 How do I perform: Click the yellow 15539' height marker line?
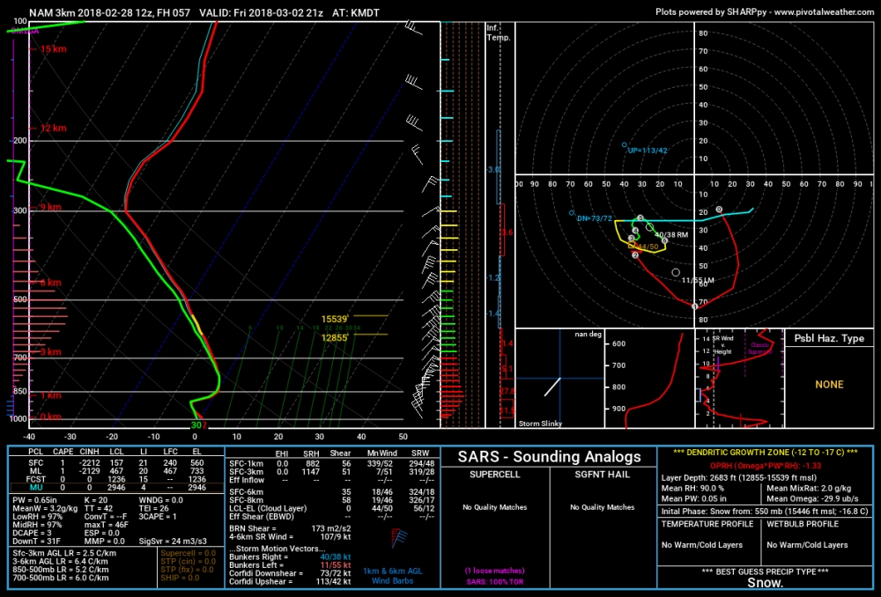coord(370,315)
